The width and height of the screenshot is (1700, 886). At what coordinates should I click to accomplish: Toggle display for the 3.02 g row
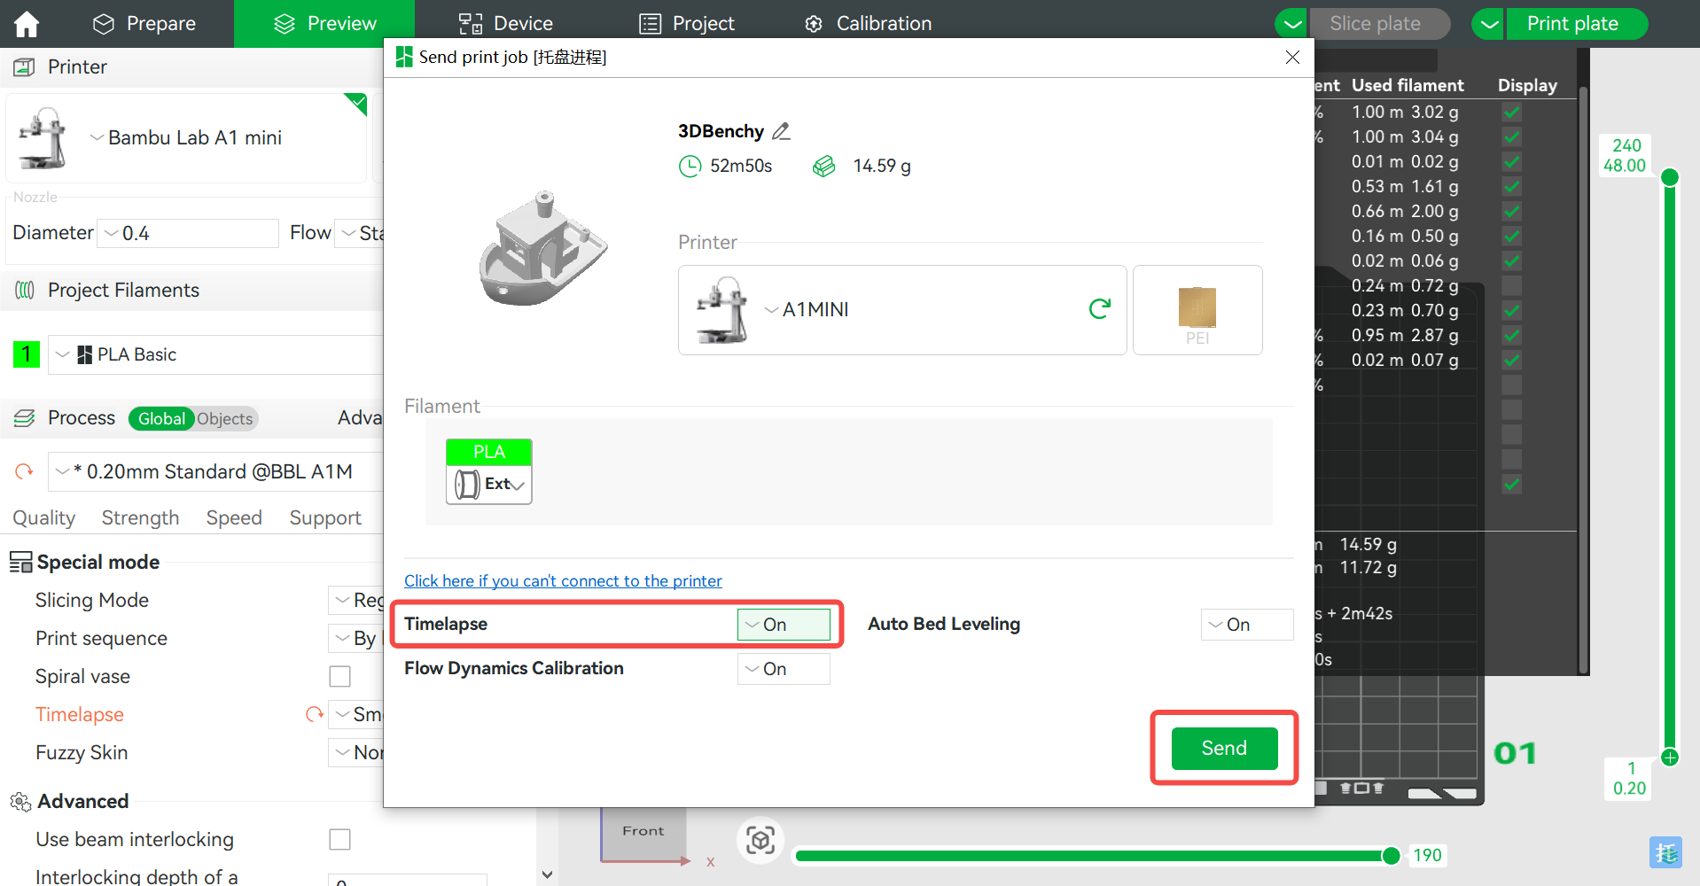click(1512, 113)
